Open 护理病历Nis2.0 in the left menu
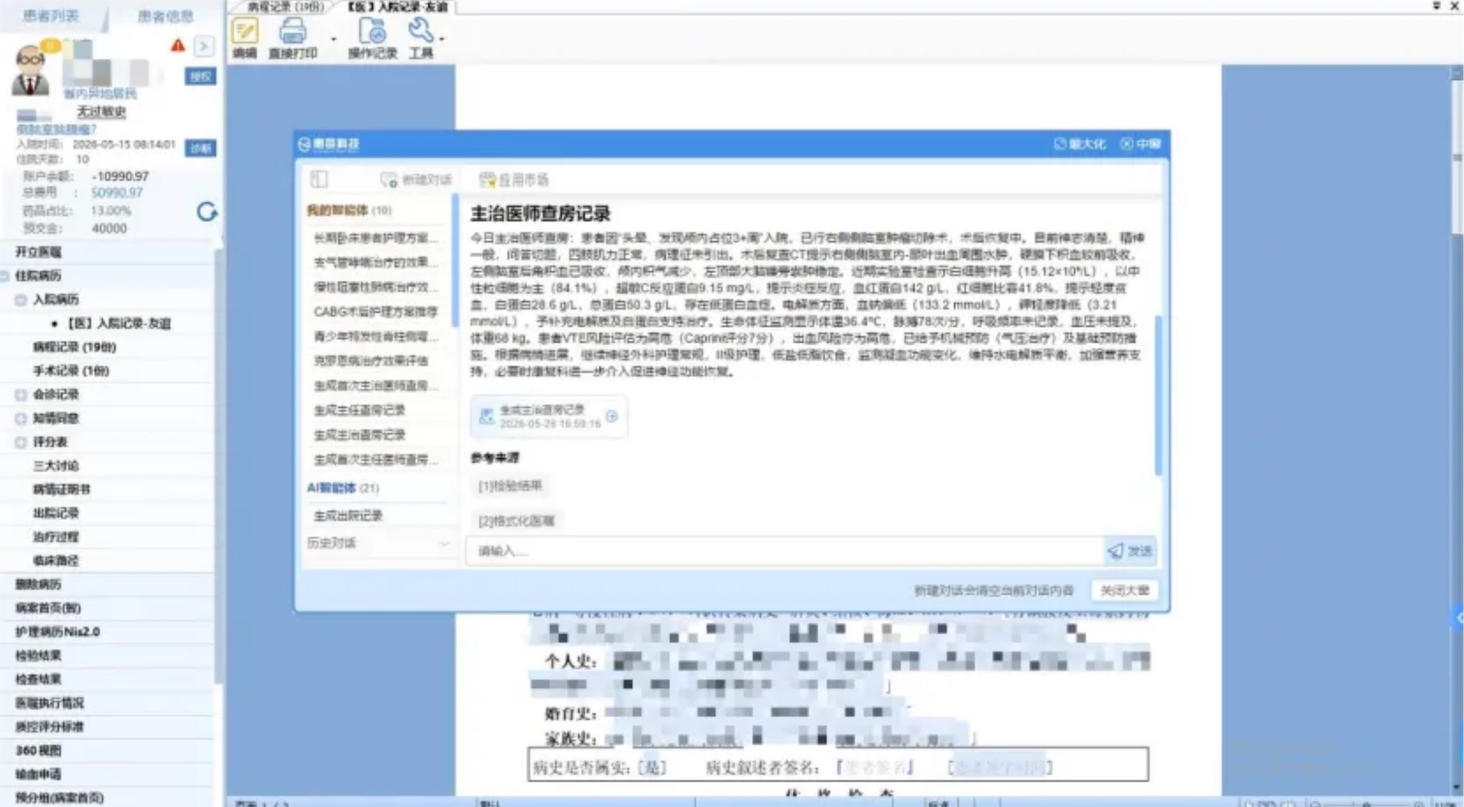The image size is (1464, 807). click(58, 632)
